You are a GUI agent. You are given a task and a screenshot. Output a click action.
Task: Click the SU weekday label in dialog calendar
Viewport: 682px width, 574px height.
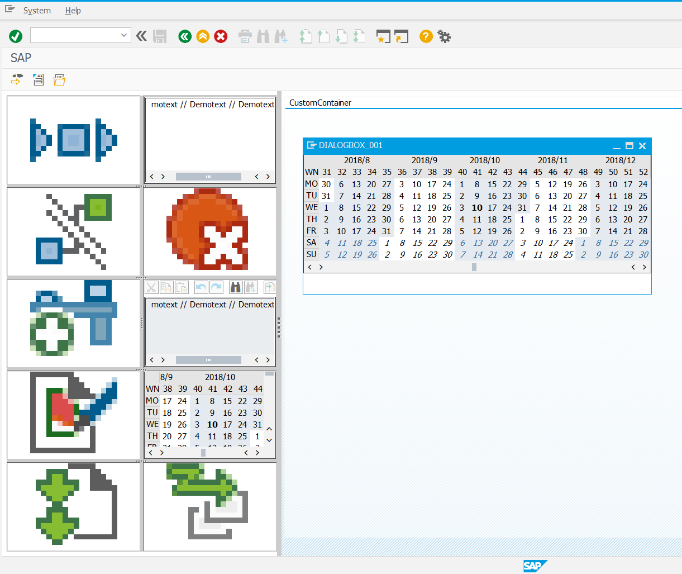pyautogui.click(x=311, y=254)
